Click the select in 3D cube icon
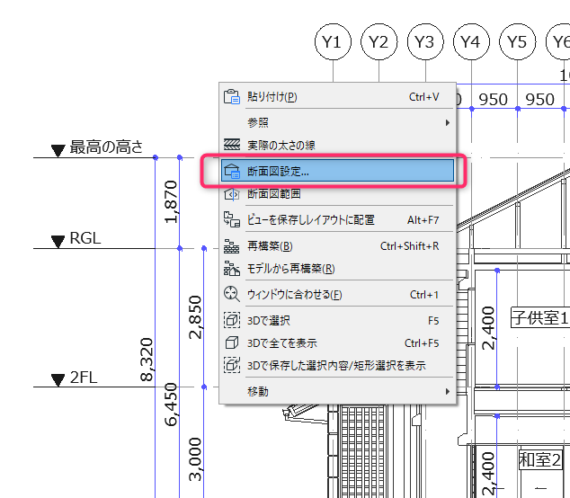Viewport: 570px width, 498px height. click(232, 321)
